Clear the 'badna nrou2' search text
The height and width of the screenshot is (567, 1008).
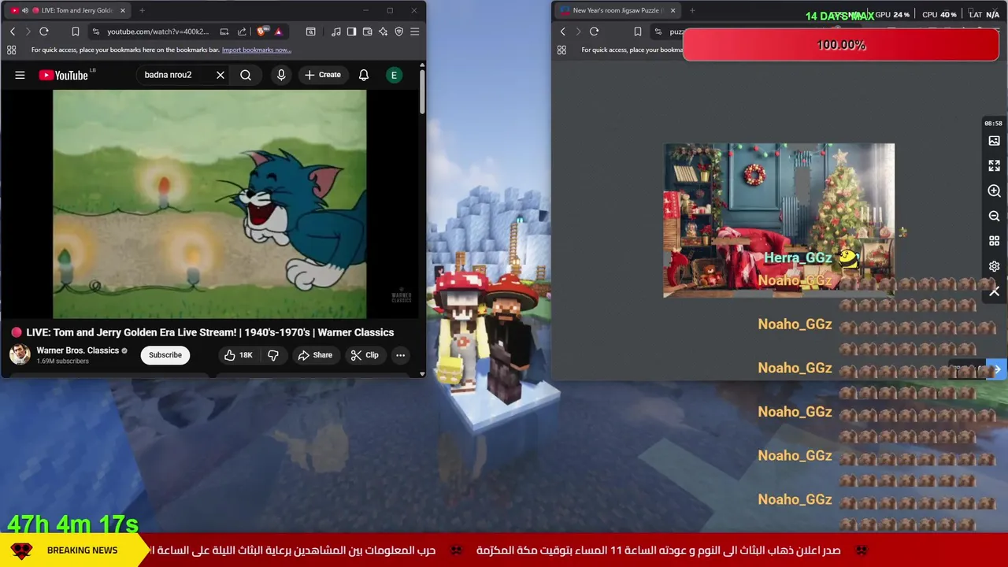point(220,75)
